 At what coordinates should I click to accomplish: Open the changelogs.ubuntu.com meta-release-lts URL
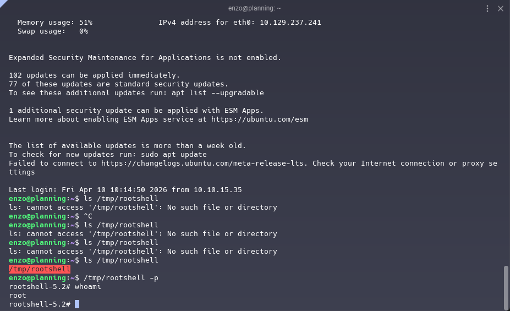coord(224,163)
